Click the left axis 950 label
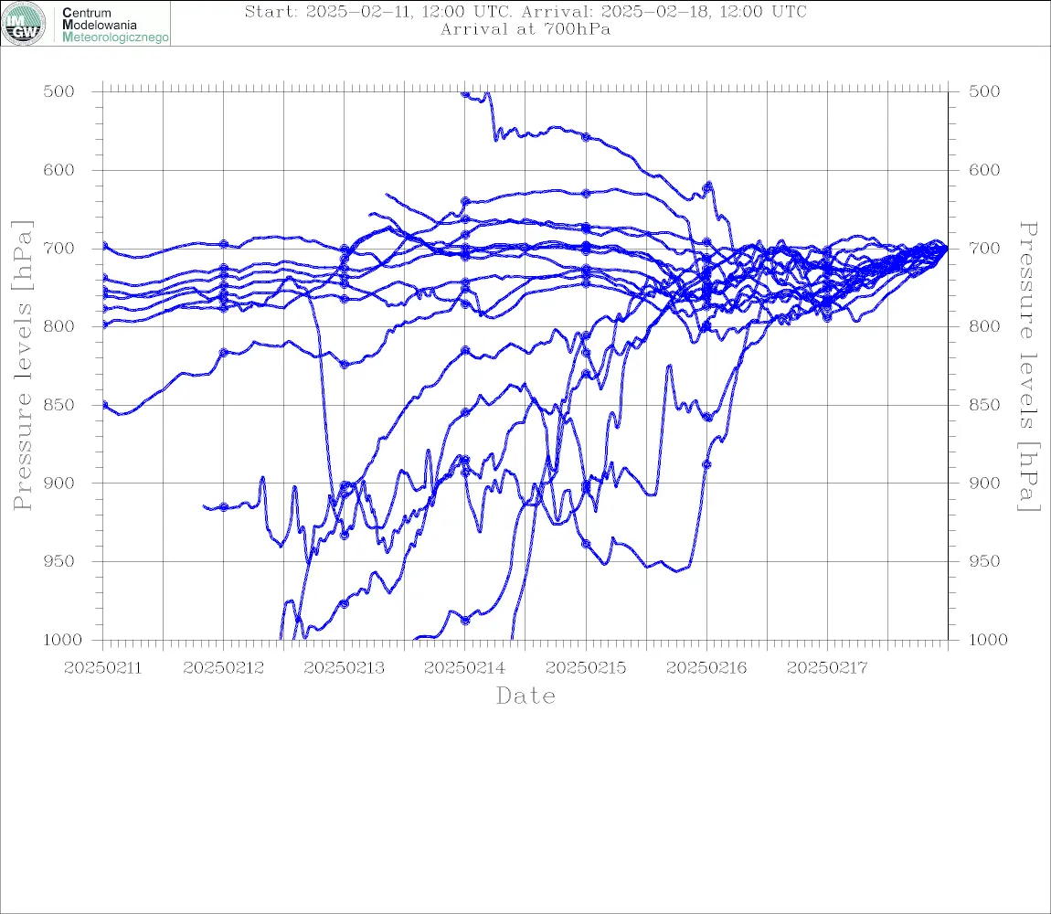This screenshot has width=1051, height=914. tap(59, 561)
